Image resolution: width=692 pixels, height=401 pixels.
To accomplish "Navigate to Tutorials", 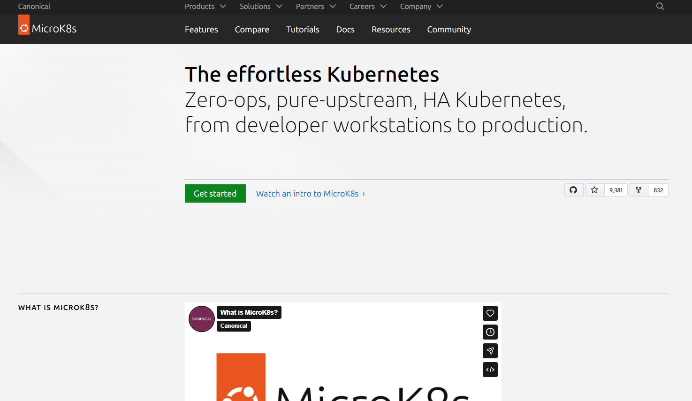I will tap(303, 30).
